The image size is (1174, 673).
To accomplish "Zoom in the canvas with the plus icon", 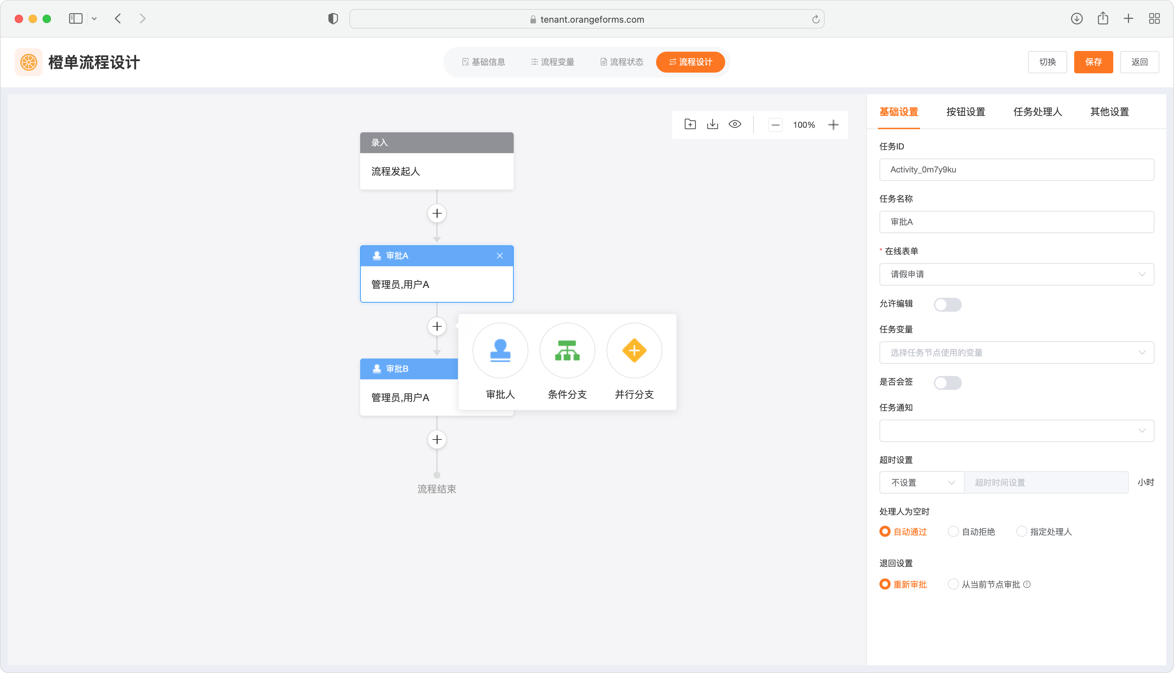I will (x=833, y=125).
